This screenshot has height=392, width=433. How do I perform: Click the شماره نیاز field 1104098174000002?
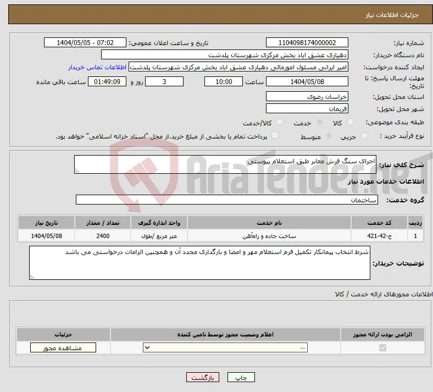click(307, 42)
